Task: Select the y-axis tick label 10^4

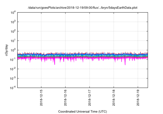Action: pos(13,12)
